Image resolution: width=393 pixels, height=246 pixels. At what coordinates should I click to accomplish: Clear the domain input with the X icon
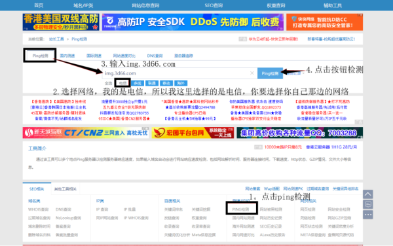coord(252,73)
